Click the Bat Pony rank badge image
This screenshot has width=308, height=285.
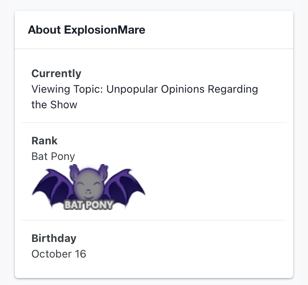coord(89,187)
